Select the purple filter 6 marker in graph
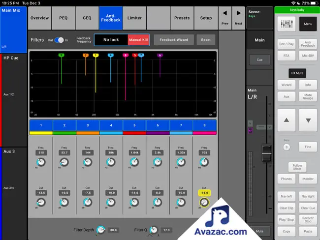 point(160,55)
